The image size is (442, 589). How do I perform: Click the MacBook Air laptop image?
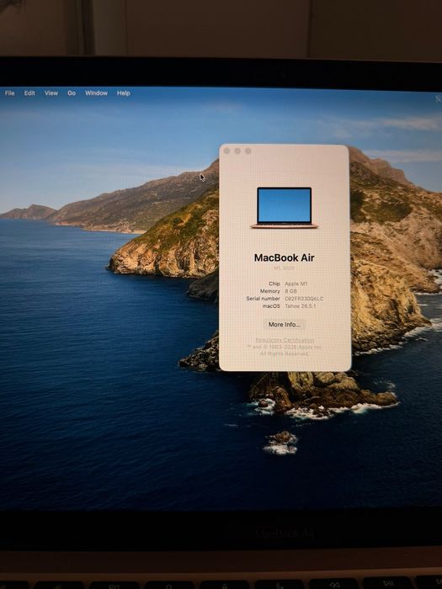285,208
